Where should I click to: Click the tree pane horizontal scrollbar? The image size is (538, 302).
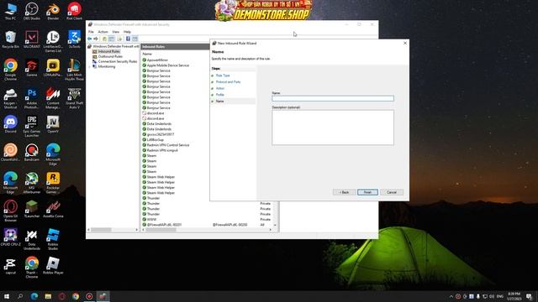(x=101, y=230)
